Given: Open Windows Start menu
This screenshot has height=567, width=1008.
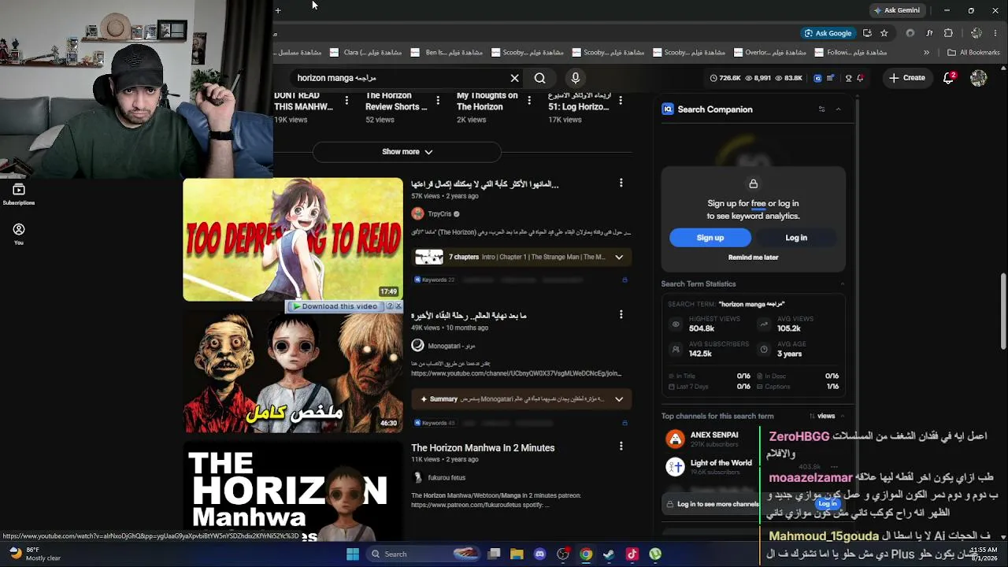Looking at the screenshot, I should pyautogui.click(x=353, y=554).
